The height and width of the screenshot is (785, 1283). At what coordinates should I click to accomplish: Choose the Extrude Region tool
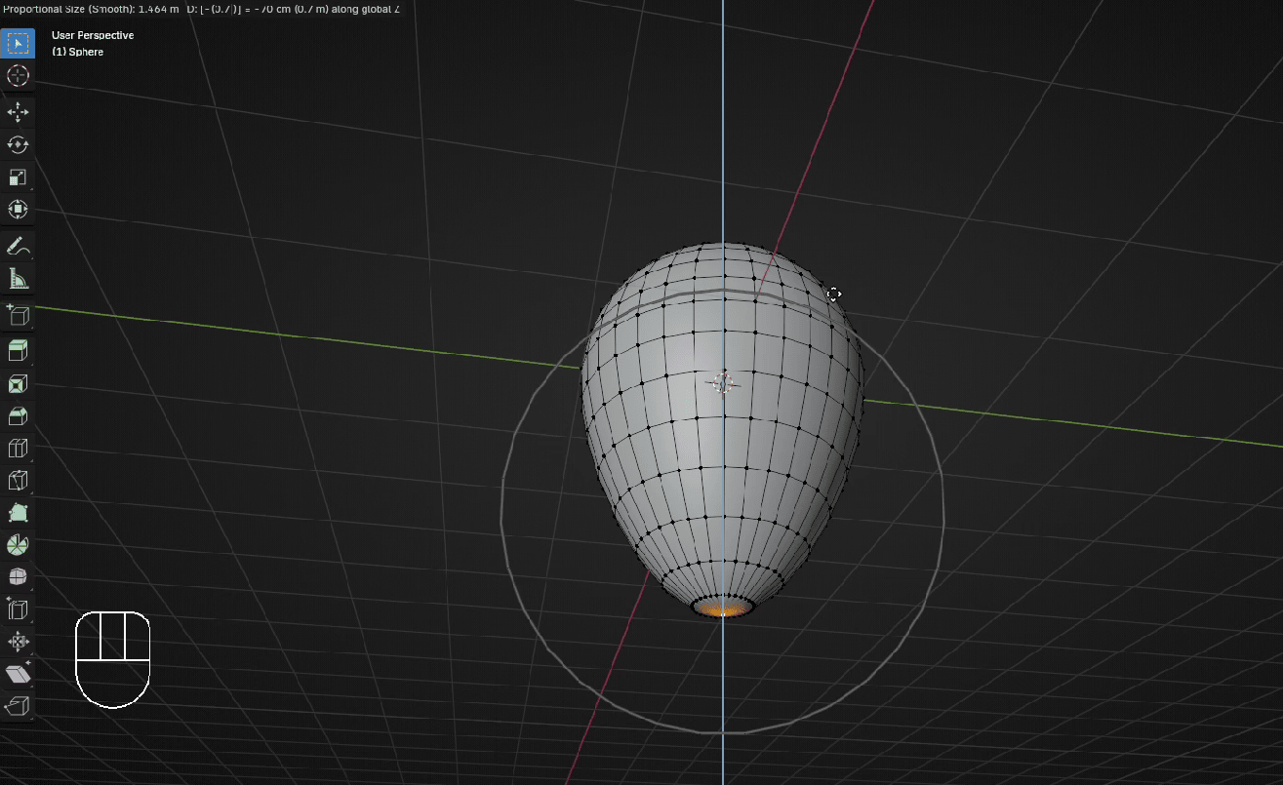(18, 350)
